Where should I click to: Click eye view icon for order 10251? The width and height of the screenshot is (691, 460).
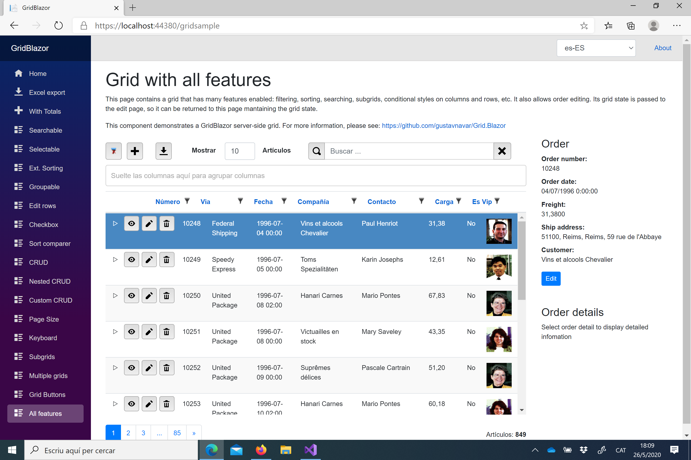131,332
